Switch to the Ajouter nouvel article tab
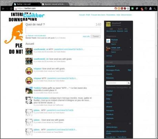Image resolution: width=158 pixels, height=139 pixels. pyautogui.click(x=55, y=4)
